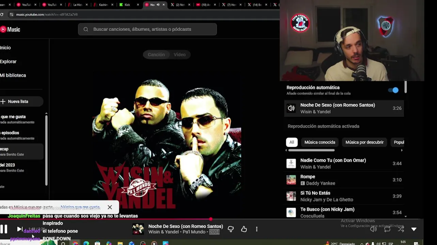Play Te Busco (con Nicky Jam)
The width and height of the screenshot is (437, 245).
[344, 212]
